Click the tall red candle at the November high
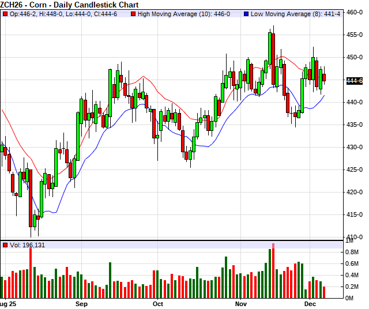The image size is (369, 309). click(270, 51)
